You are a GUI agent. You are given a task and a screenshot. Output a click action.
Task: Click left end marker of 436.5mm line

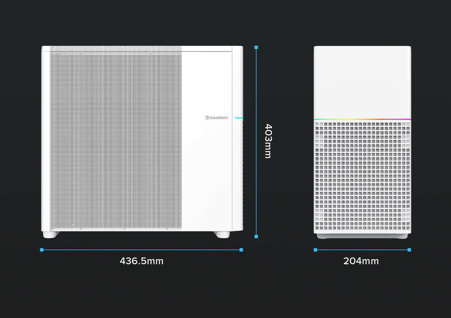click(x=42, y=250)
